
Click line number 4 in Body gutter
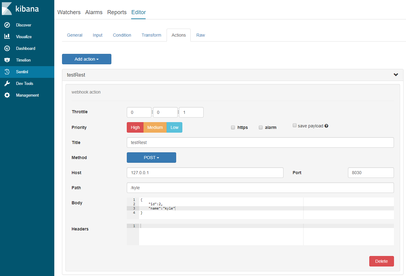point(134,213)
